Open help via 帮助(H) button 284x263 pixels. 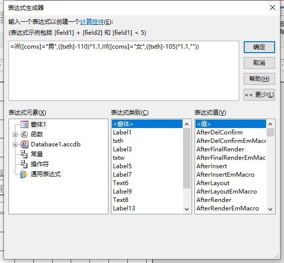(259, 79)
